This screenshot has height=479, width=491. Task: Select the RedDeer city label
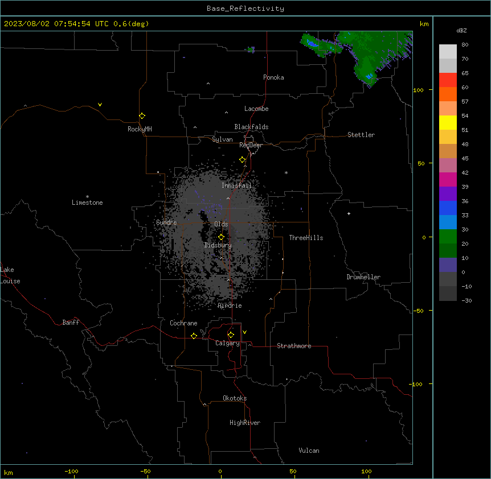tap(251, 145)
